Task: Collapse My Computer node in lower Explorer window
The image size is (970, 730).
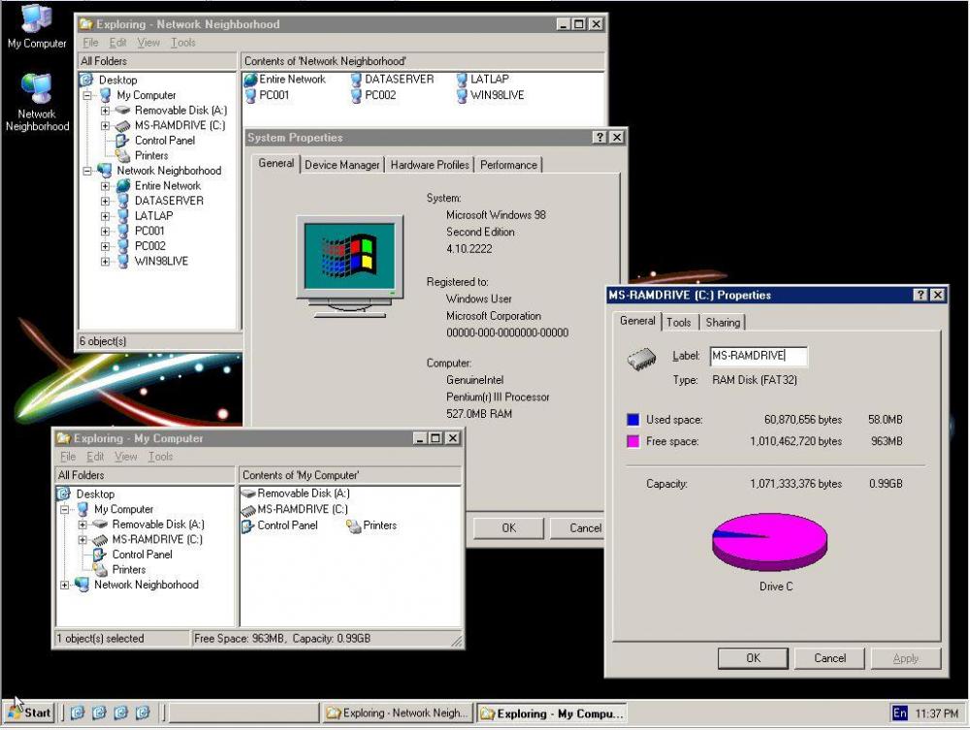Action: coord(65,509)
